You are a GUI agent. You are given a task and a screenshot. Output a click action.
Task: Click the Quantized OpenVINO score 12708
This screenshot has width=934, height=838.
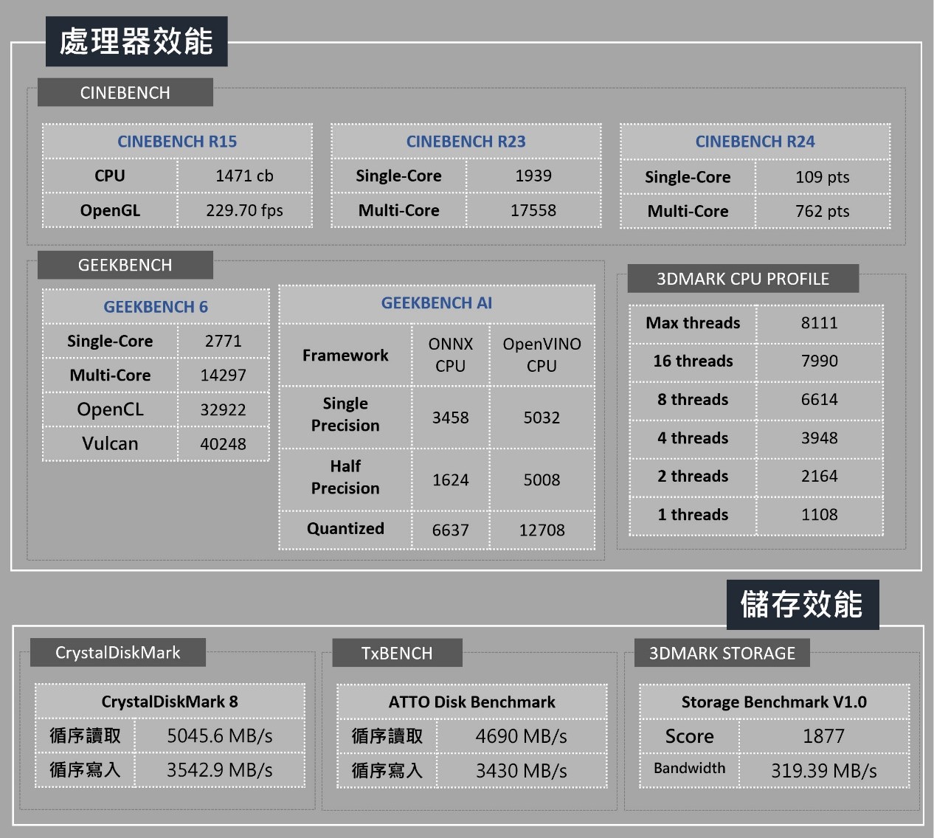pos(542,530)
